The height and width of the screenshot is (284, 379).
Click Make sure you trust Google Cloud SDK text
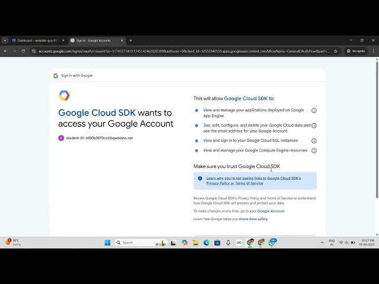pos(237,166)
